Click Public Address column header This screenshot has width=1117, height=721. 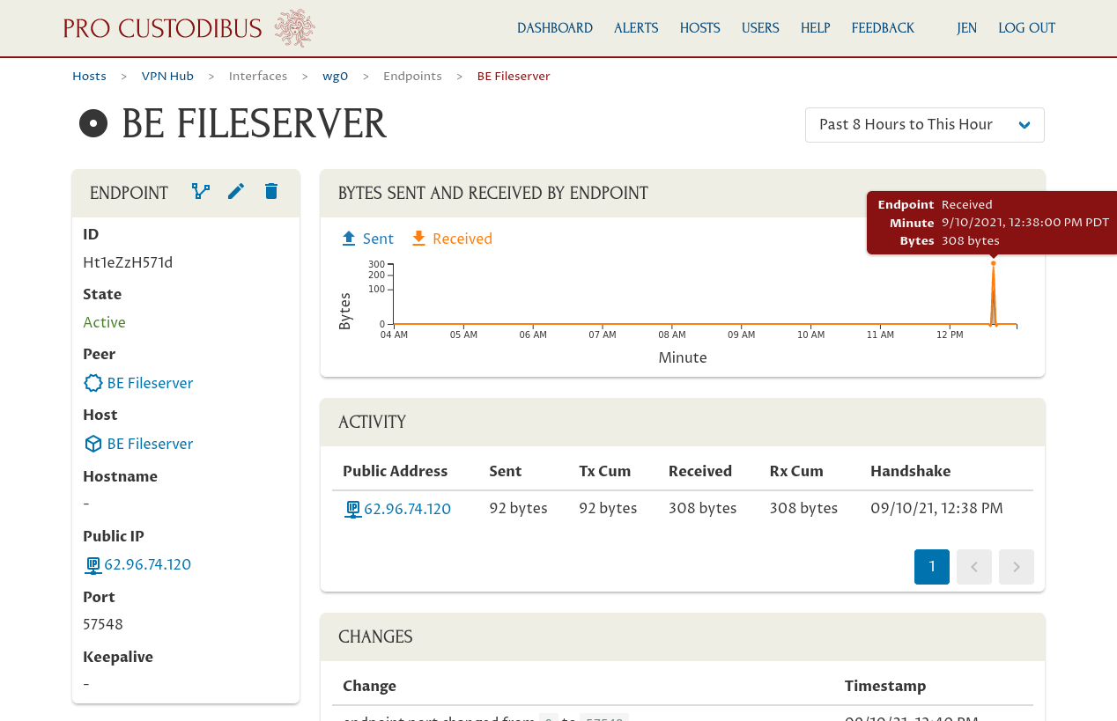tap(395, 471)
